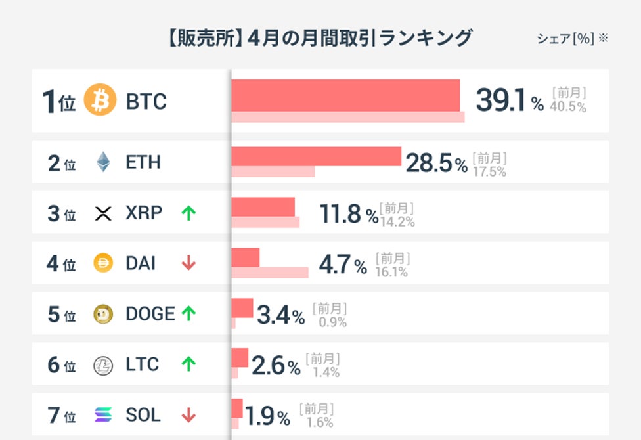Click the ETH 28.5% share bar
This screenshot has width=641, height=440.
coord(316,156)
